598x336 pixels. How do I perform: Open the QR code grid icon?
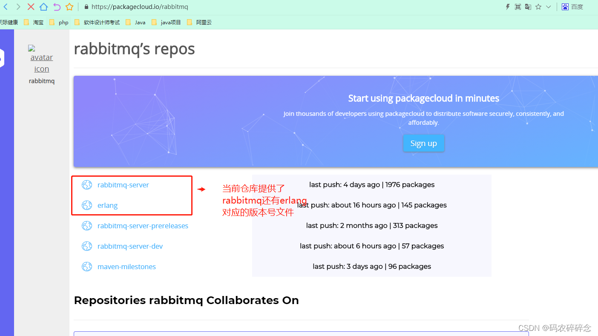coord(518,7)
